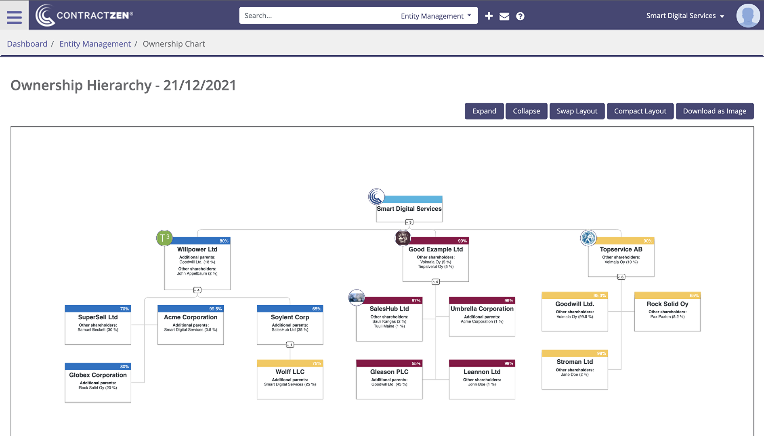Select the SalesHub Ltd entity card

click(x=389, y=319)
